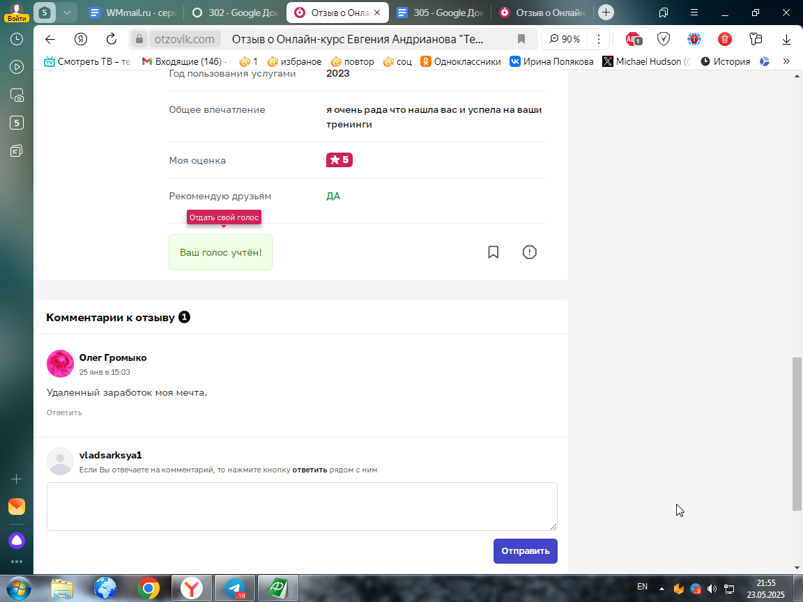Open the избраное bookmark
803x602 pixels.
(294, 61)
